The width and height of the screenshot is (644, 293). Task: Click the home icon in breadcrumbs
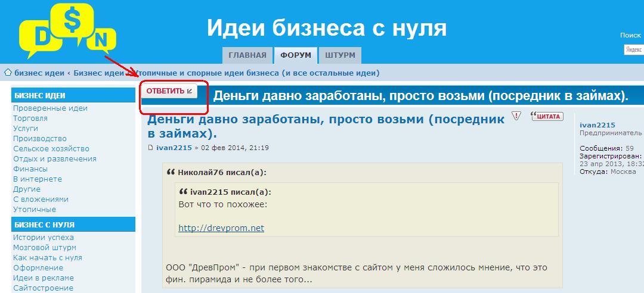click(8, 73)
